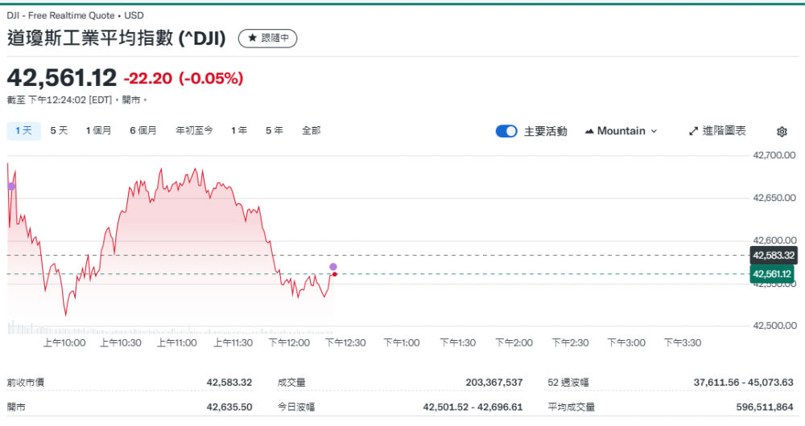The height and width of the screenshot is (426, 805).
Task: Switch to the 5天 range tab
Action: (59, 130)
